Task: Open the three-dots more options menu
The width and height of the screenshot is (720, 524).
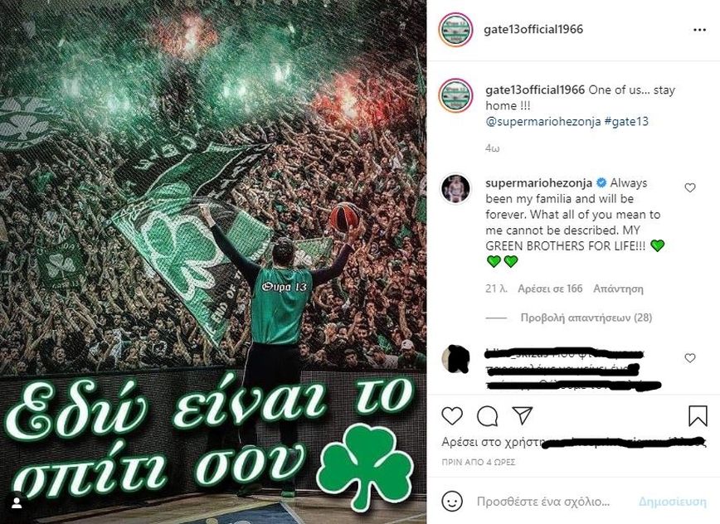Action: pyautogui.click(x=699, y=30)
